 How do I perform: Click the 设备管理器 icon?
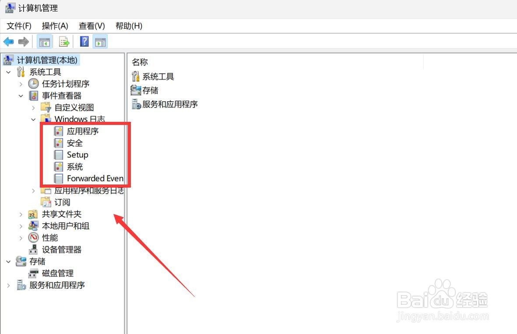point(33,249)
